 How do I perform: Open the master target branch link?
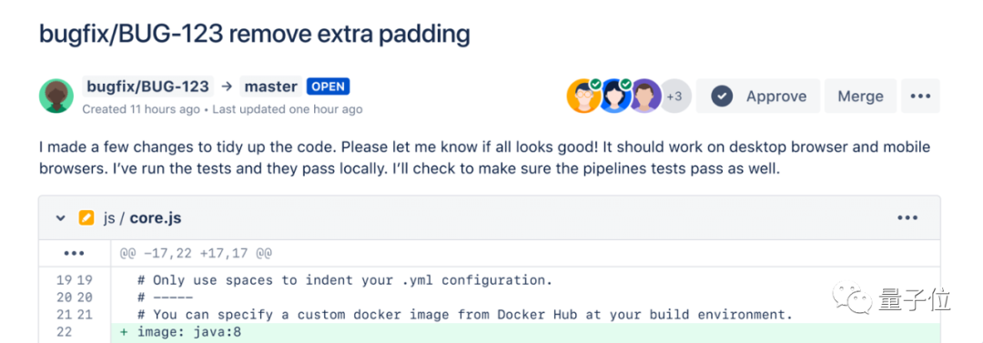271,86
